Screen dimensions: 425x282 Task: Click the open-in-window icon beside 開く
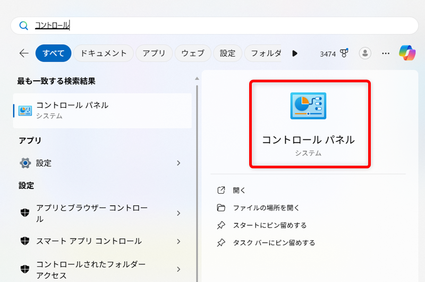click(x=221, y=190)
